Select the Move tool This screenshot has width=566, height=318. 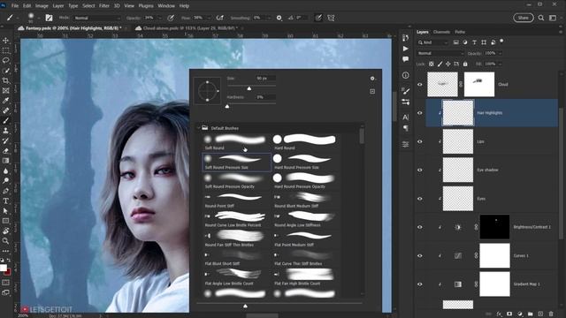(x=6, y=41)
